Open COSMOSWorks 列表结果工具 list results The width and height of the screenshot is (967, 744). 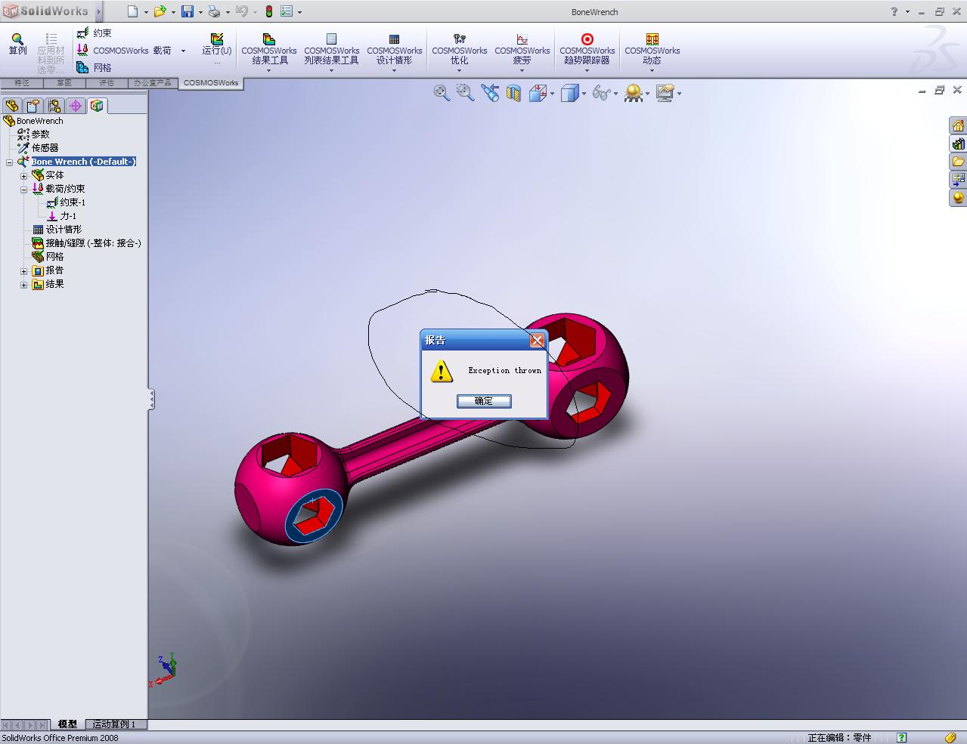coord(332,50)
